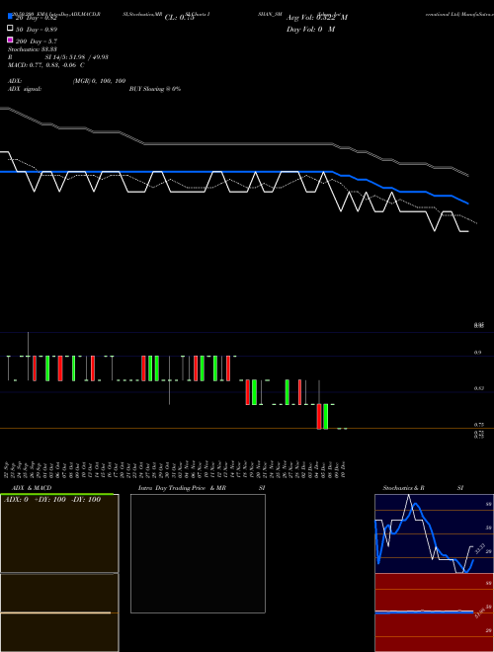Click the magenta 200 Day legend swatch
This screenshot has width=494, height=652.
(10, 40)
